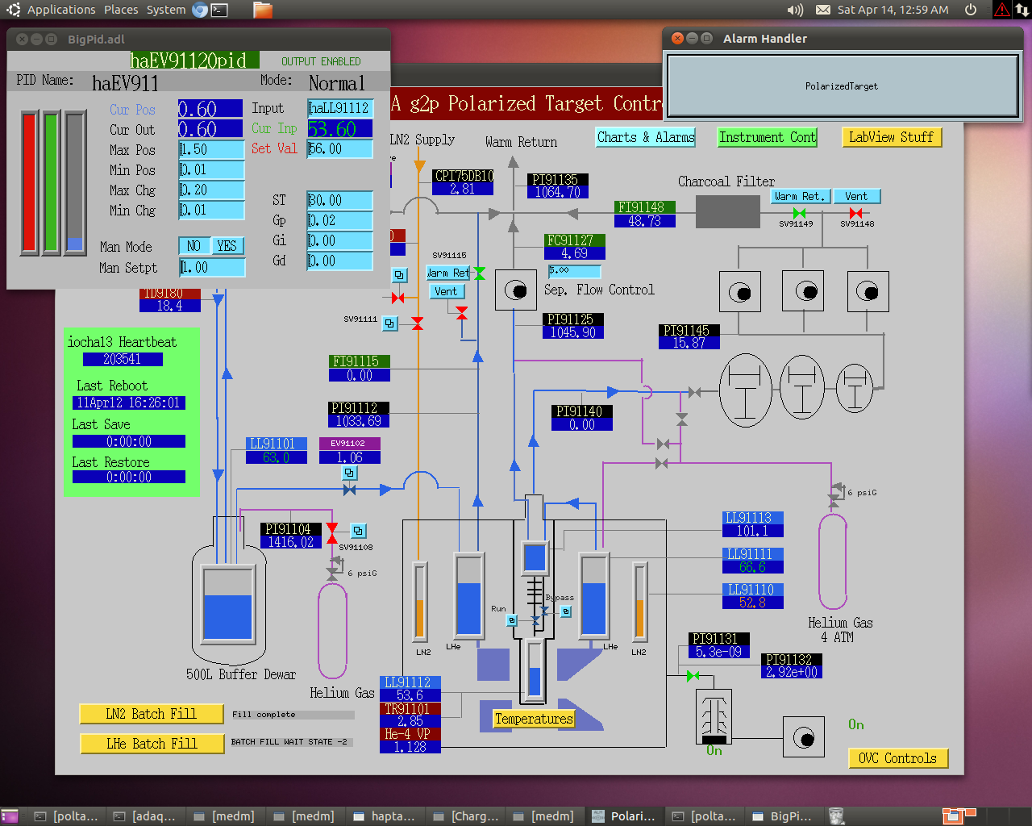Start the LN2 Batch Fill
Viewport: 1032px width, 826px height.
tap(152, 714)
